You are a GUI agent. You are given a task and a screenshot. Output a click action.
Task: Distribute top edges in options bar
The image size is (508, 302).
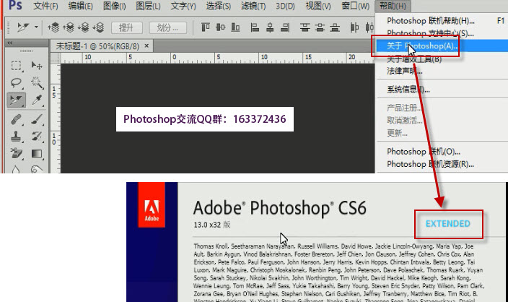click(x=305, y=27)
